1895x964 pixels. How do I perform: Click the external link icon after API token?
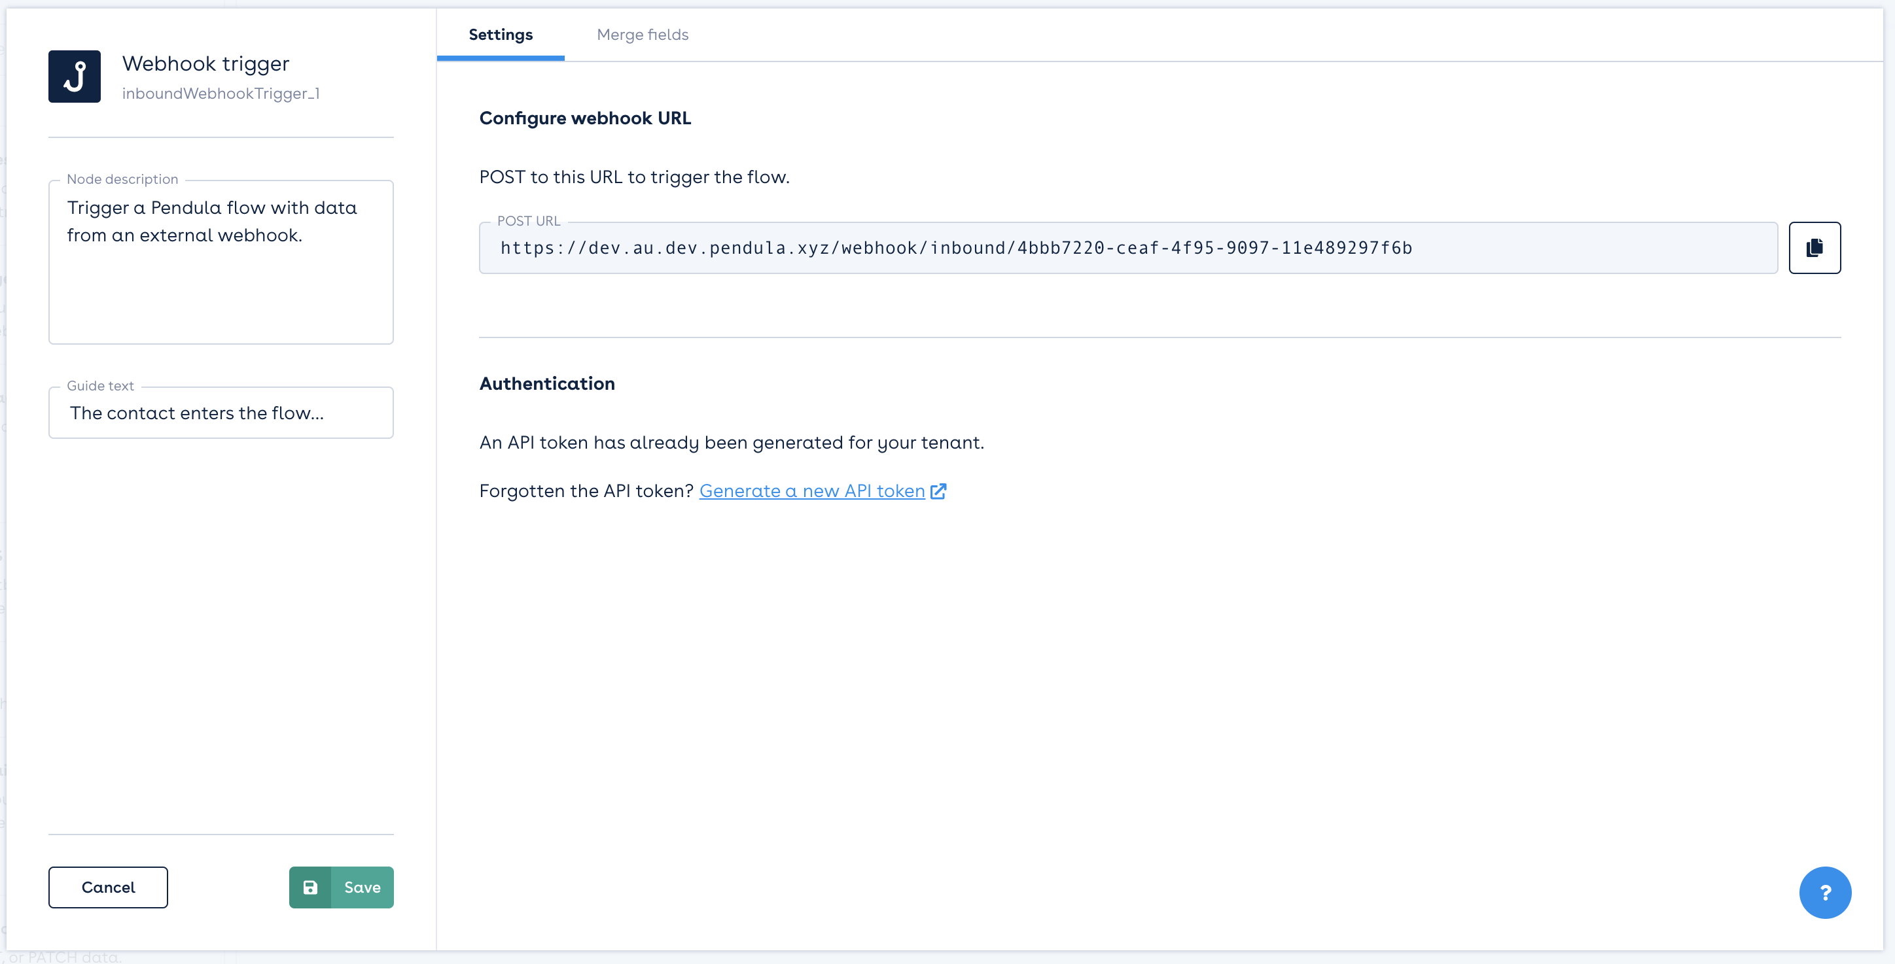[938, 491]
